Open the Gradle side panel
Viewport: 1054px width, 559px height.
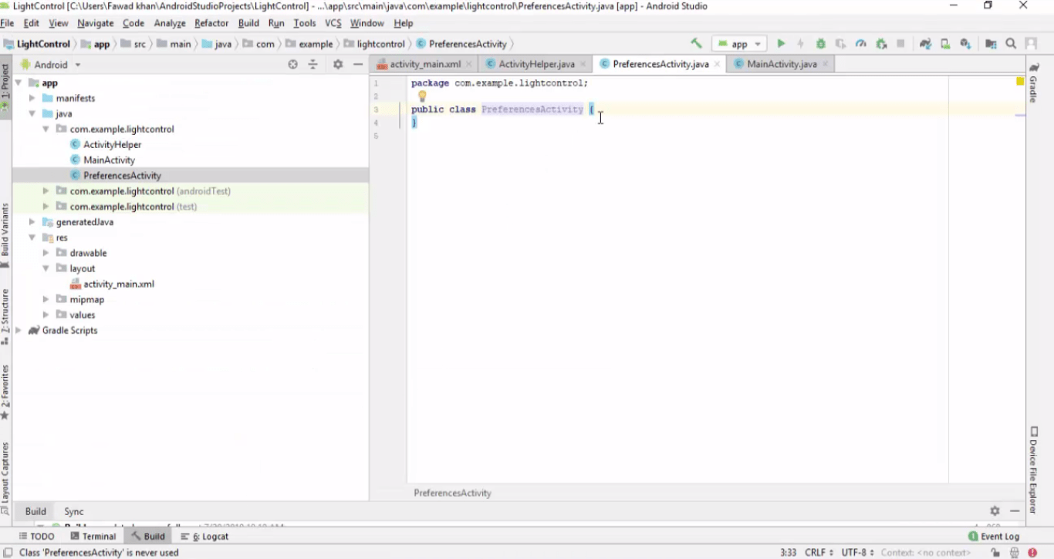pos(1034,85)
